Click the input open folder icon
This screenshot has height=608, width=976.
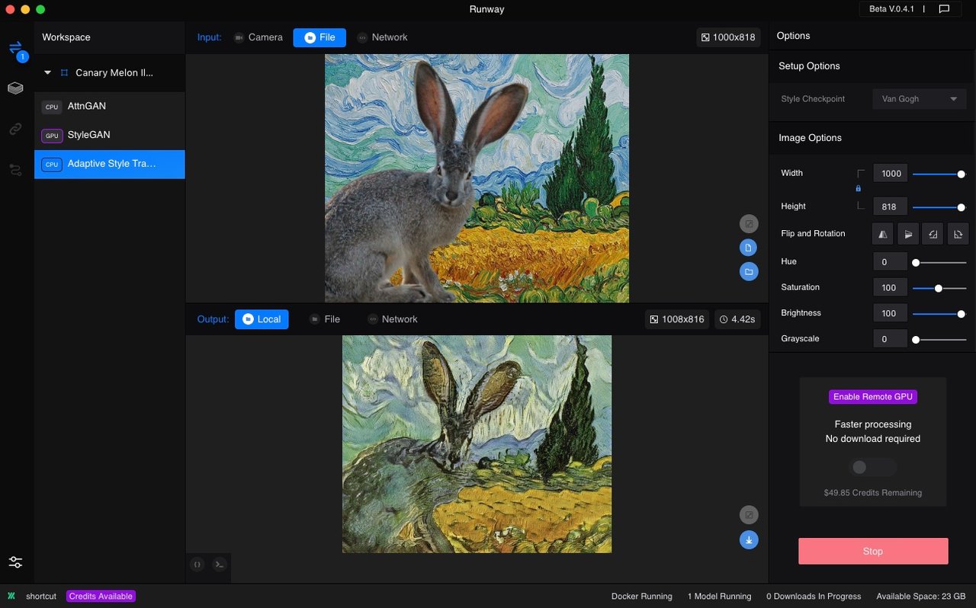(x=749, y=271)
